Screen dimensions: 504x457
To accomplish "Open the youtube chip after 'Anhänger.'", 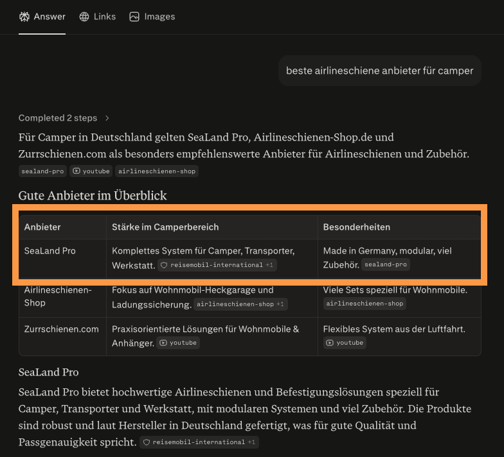I will tap(178, 343).
